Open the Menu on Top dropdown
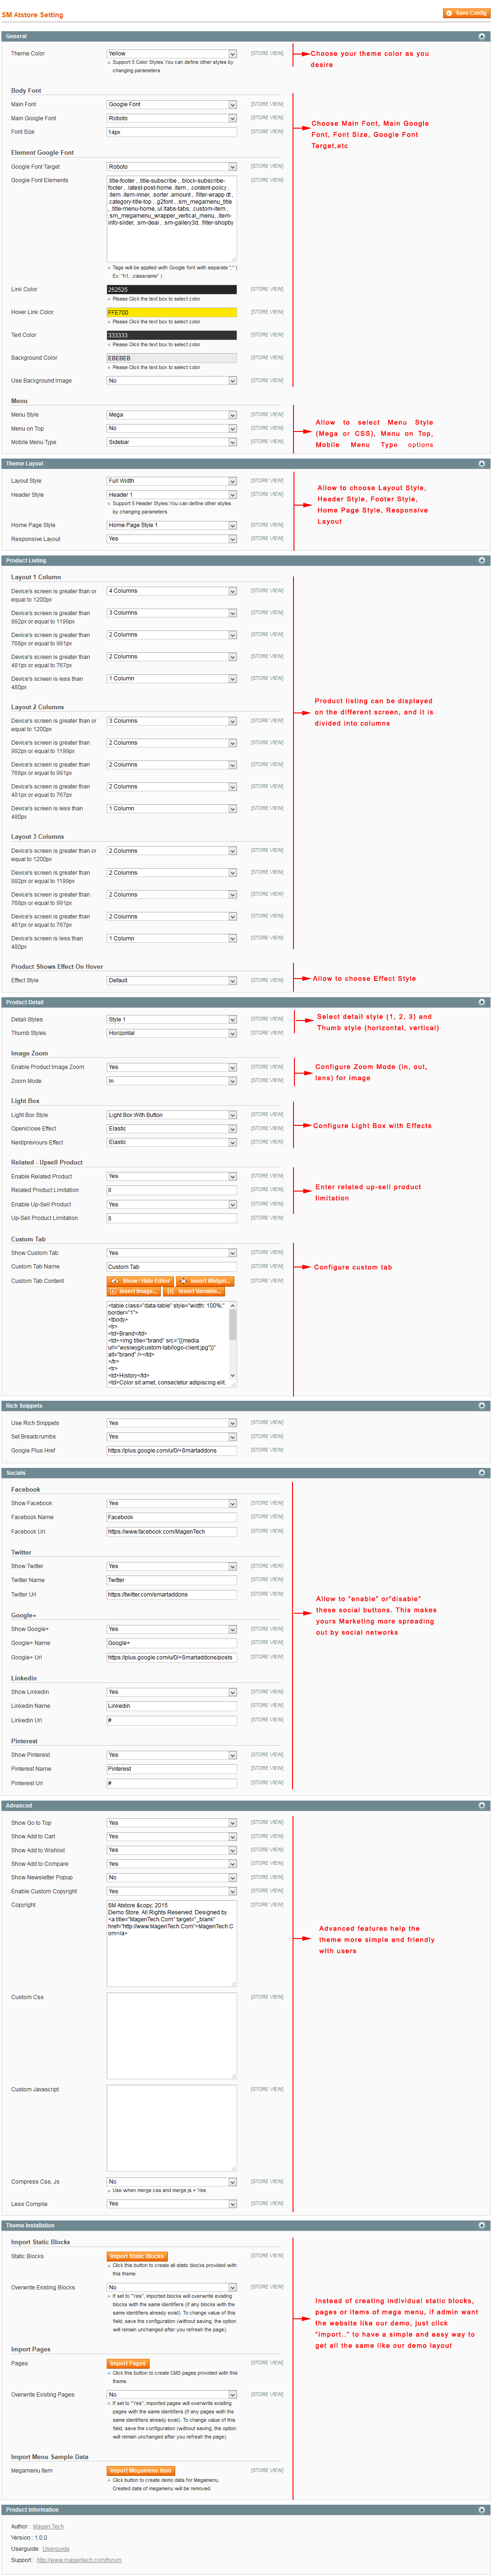Viewport: 491px width, 2576px height. [172, 428]
